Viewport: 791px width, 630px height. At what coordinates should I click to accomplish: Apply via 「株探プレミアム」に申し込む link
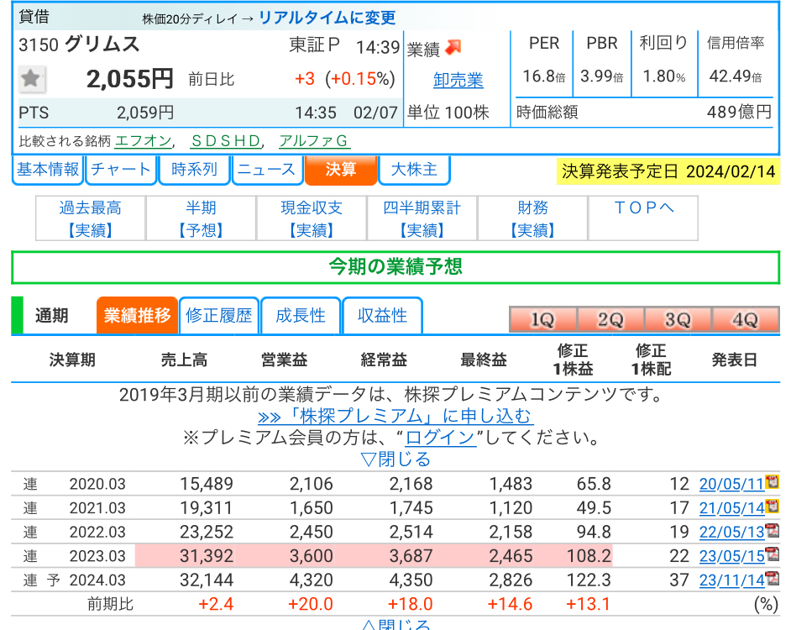tap(395, 416)
